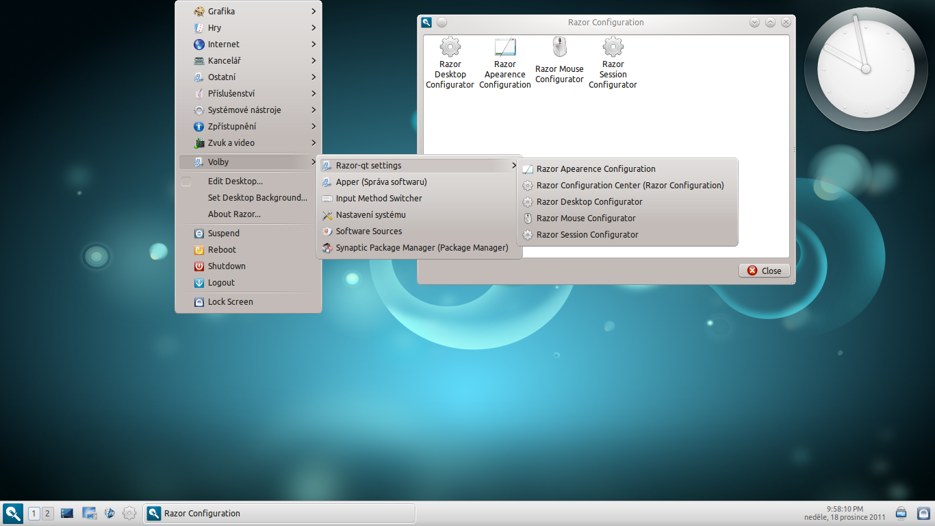Switch to virtual desktop 1
The height and width of the screenshot is (526, 935).
click(34, 514)
